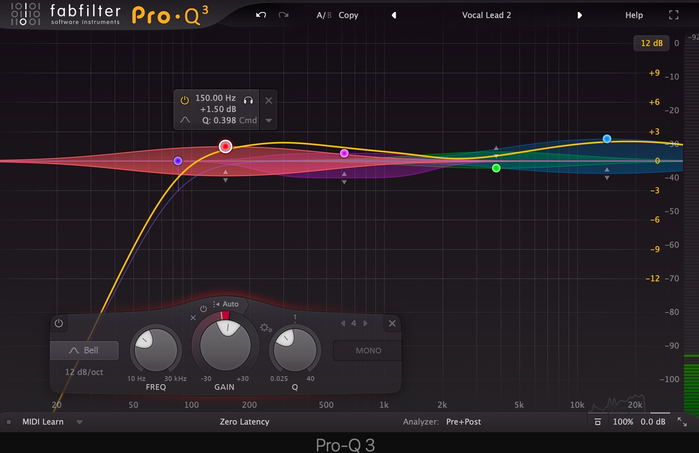
Task: Click the MONO stereo placement button
Action: tap(368, 350)
